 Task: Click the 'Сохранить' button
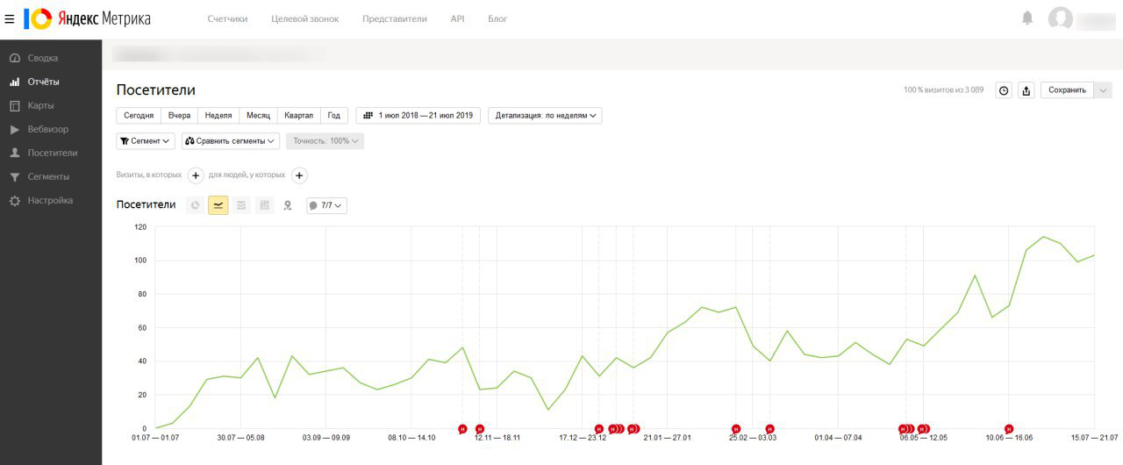(1067, 90)
